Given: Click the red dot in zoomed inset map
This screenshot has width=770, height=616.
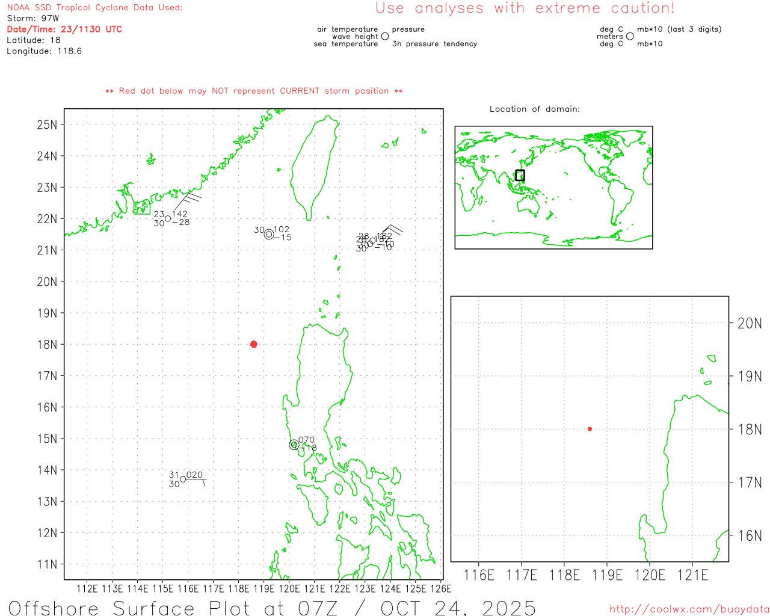Looking at the screenshot, I should pyautogui.click(x=590, y=429).
